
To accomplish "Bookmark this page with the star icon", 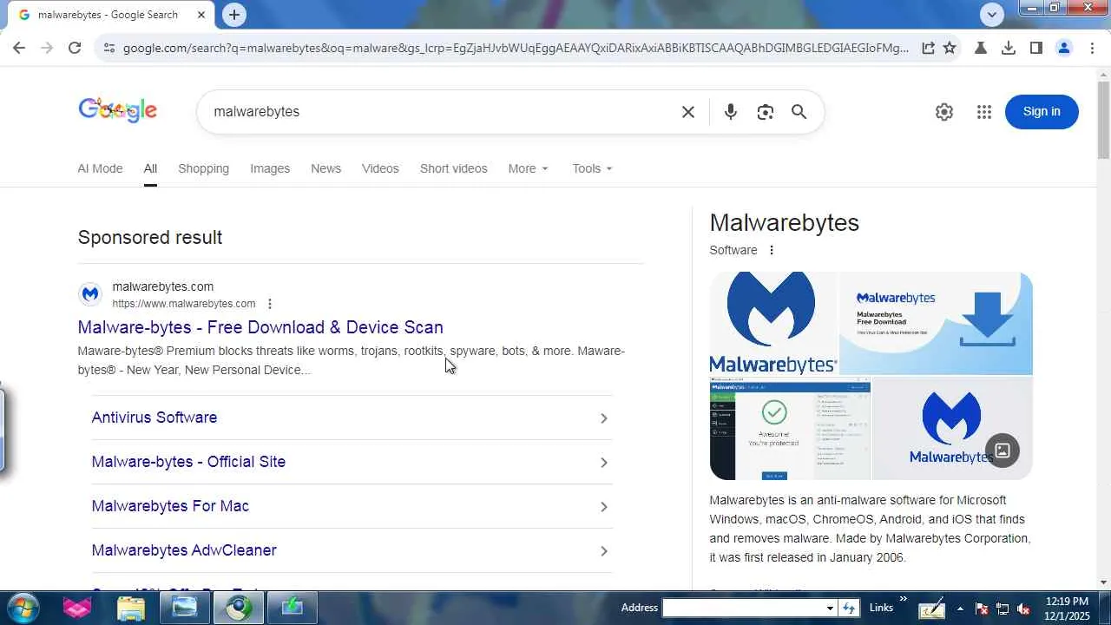I will [x=950, y=49].
